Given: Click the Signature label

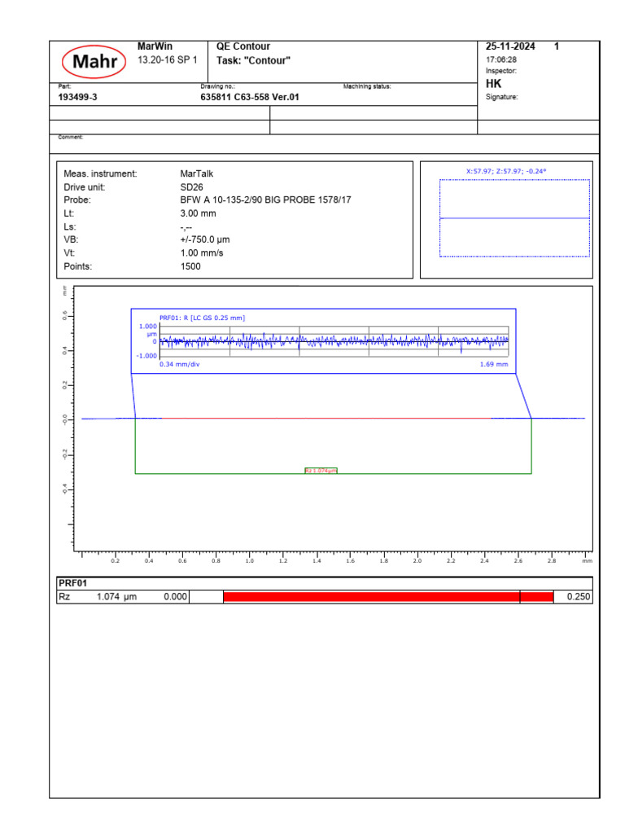Looking at the screenshot, I should coord(501,97).
